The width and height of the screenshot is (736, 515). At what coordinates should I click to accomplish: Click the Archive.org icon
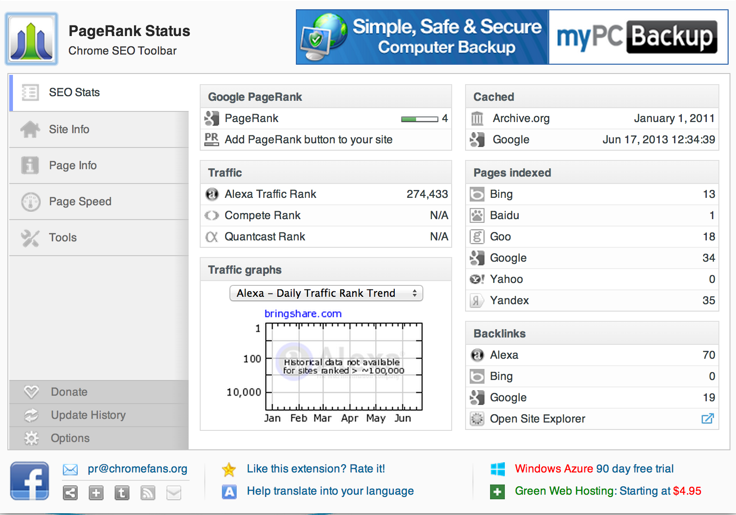[x=477, y=118]
